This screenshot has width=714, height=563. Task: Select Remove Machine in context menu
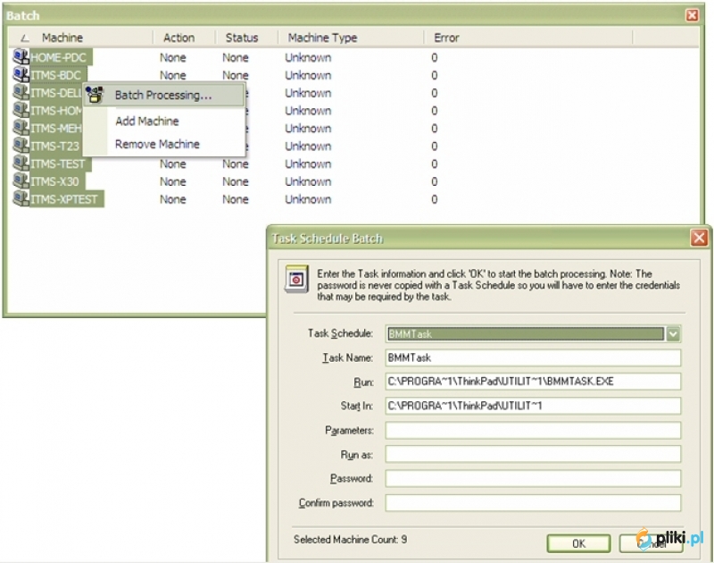coord(157,144)
